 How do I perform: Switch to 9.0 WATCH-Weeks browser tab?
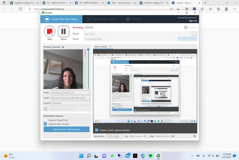tap(89, 3)
